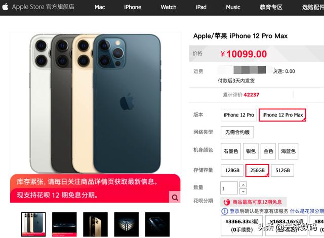324x238 pixels.
Task: Click the blue info exclamation icon
Action: pyautogui.click(x=224, y=211)
